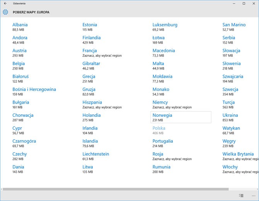
Task: Download the Andora map
Action: pyautogui.click(x=20, y=40)
